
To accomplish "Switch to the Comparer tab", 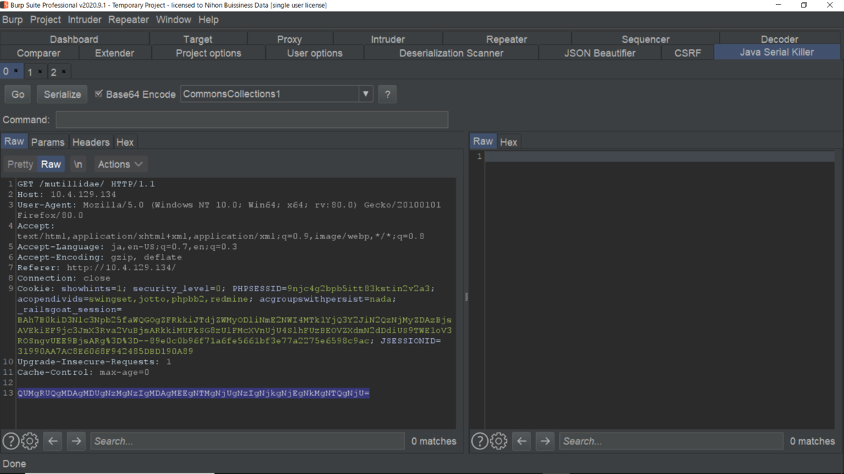I will coord(39,53).
